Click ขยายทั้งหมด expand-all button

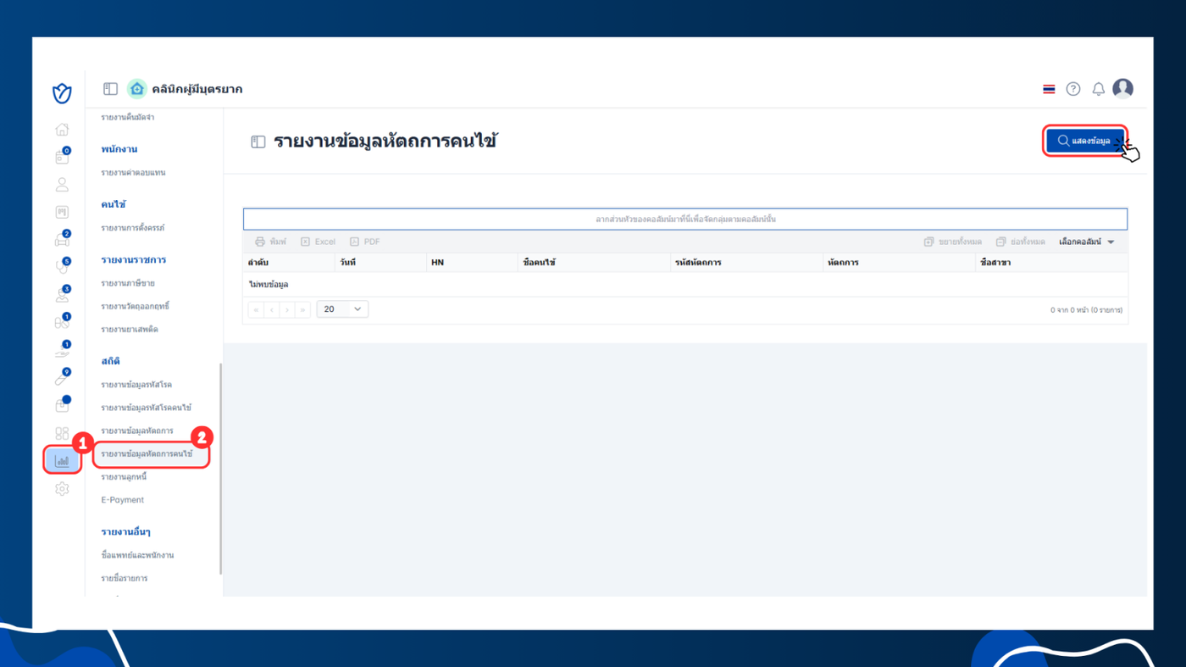[x=953, y=242]
